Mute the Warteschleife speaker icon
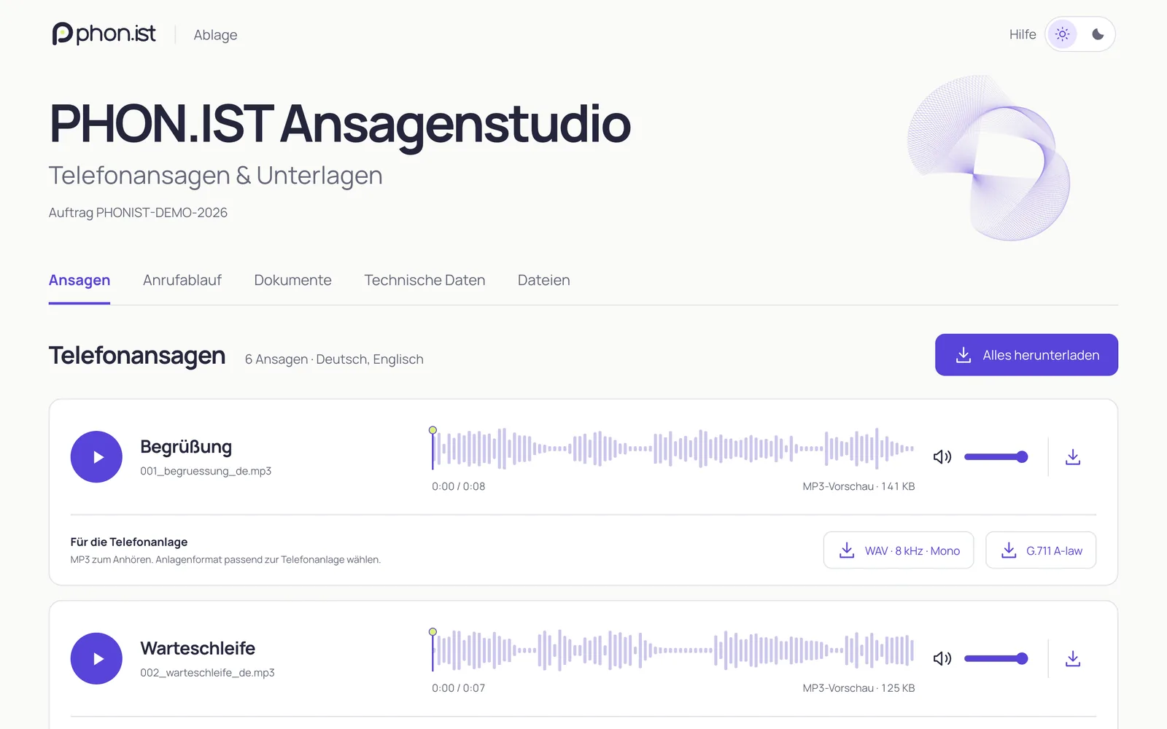Viewport: 1167px width, 729px height. tap(942, 659)
